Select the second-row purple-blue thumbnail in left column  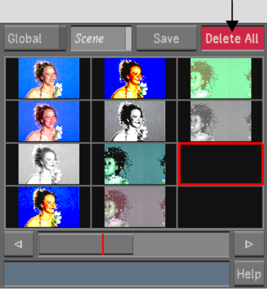pos(49,121)
